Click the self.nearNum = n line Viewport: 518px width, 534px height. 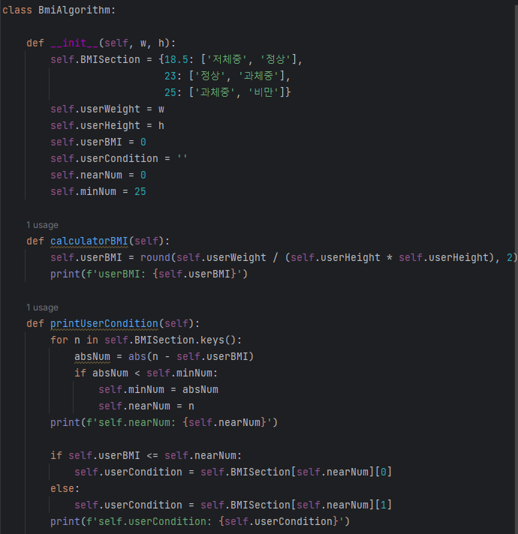(146, 406)
